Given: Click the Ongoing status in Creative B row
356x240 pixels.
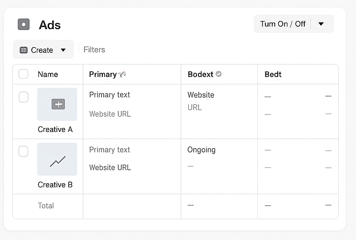Looking at the screenshot, I should [x=202, y=150].
